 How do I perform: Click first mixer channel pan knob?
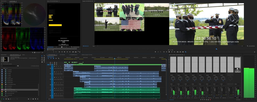click(173, 78)
